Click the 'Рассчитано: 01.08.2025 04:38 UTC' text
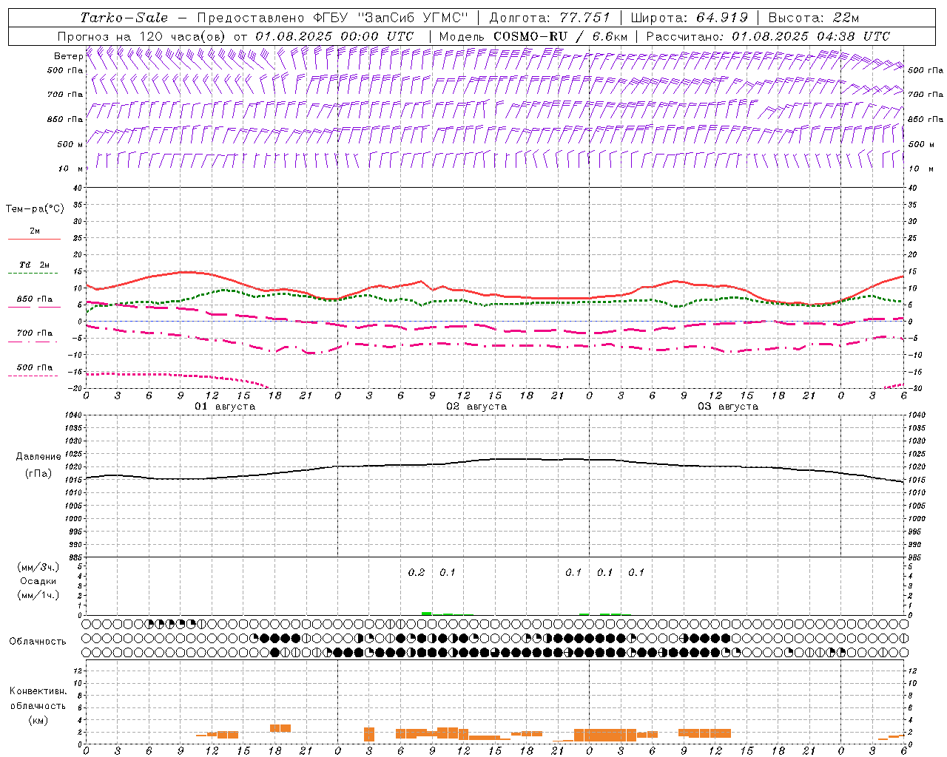The height and width of the screenshot is (757, 947). tap(768, 36)
